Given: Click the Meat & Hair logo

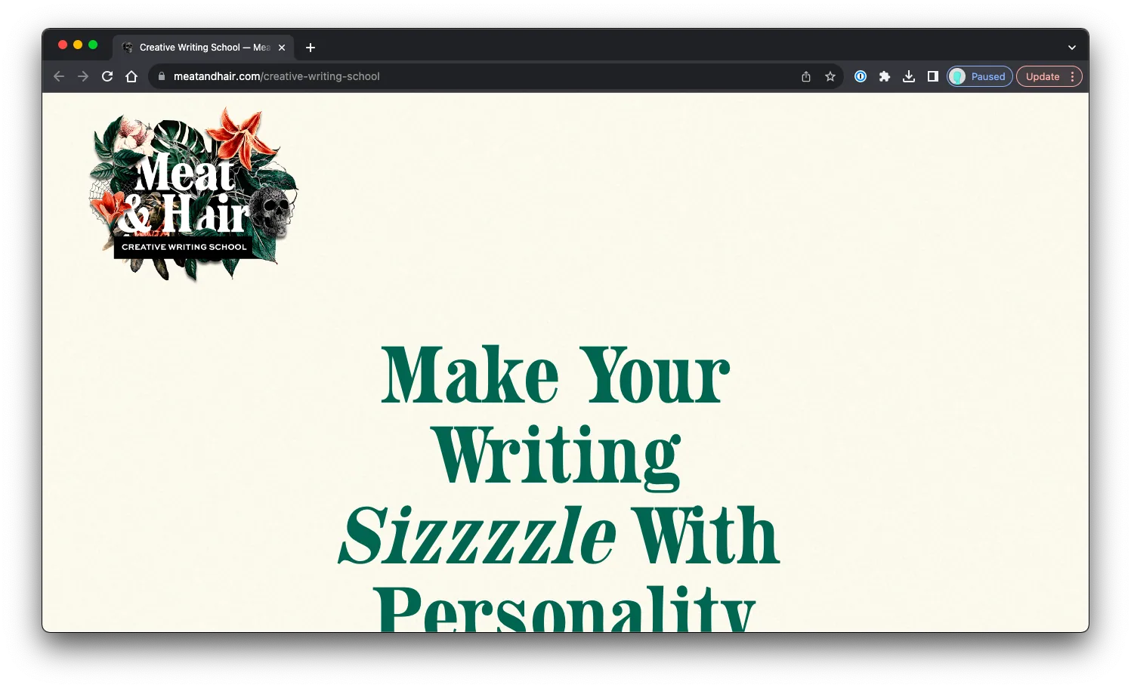Looking at the screenshot, I should pos(193,194).
